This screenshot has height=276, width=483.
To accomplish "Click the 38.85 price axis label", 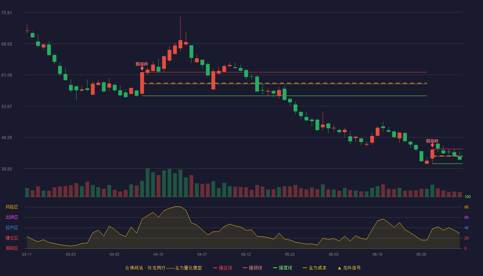I will tap(7, 169).
